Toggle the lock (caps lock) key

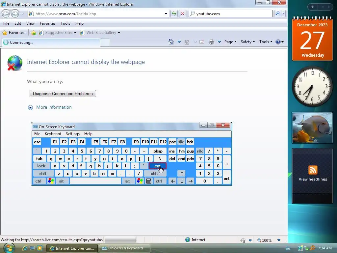(41, 166)
